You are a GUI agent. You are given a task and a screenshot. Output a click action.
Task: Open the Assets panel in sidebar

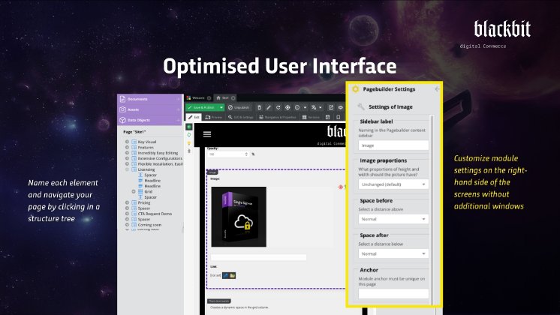point(150,109)
